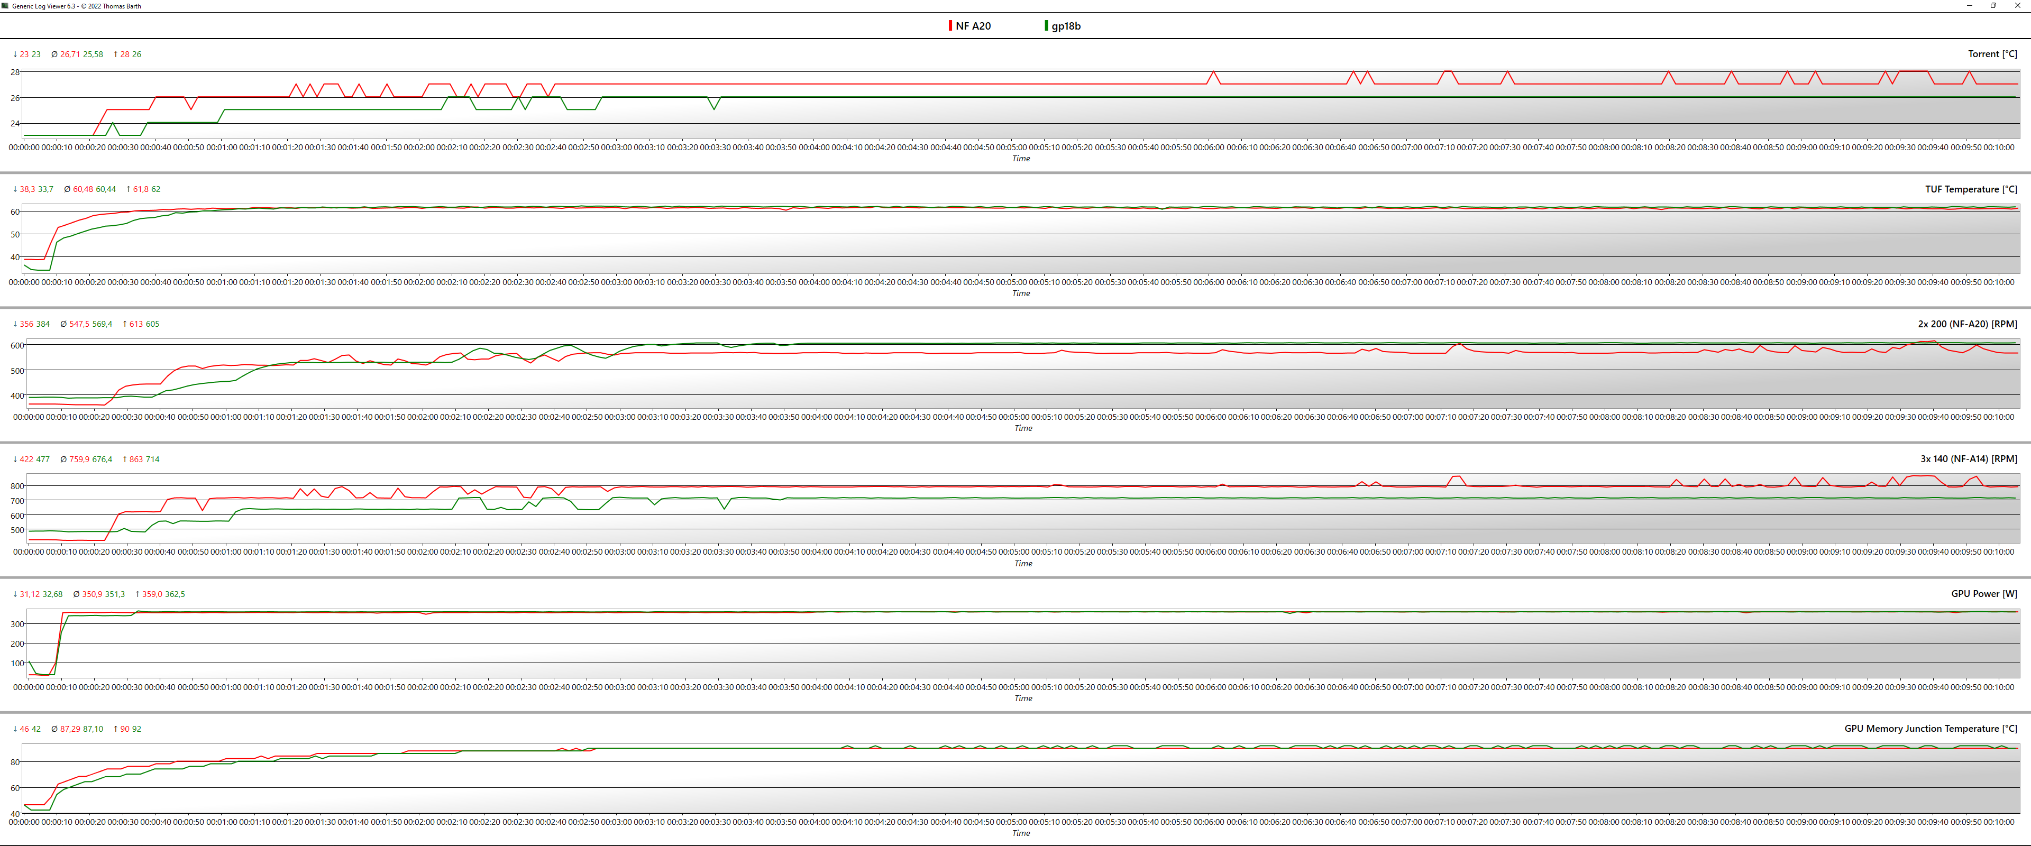Click the Generic Log Viewer app icon
Viewport: 2031px width, 846px height.
pyautogui.click(x=5, y=5)
